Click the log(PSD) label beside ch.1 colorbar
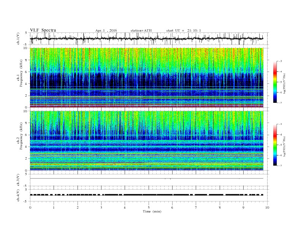This screenshot has height=233, width=301. pos(284,83)
